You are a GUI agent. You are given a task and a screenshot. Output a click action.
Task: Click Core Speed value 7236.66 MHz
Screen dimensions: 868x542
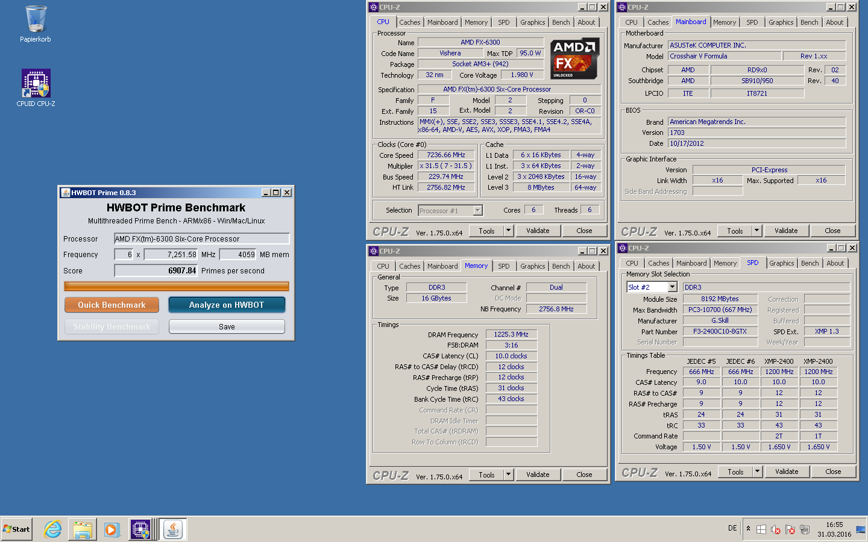pyautogui.click(x=446, y=155)
